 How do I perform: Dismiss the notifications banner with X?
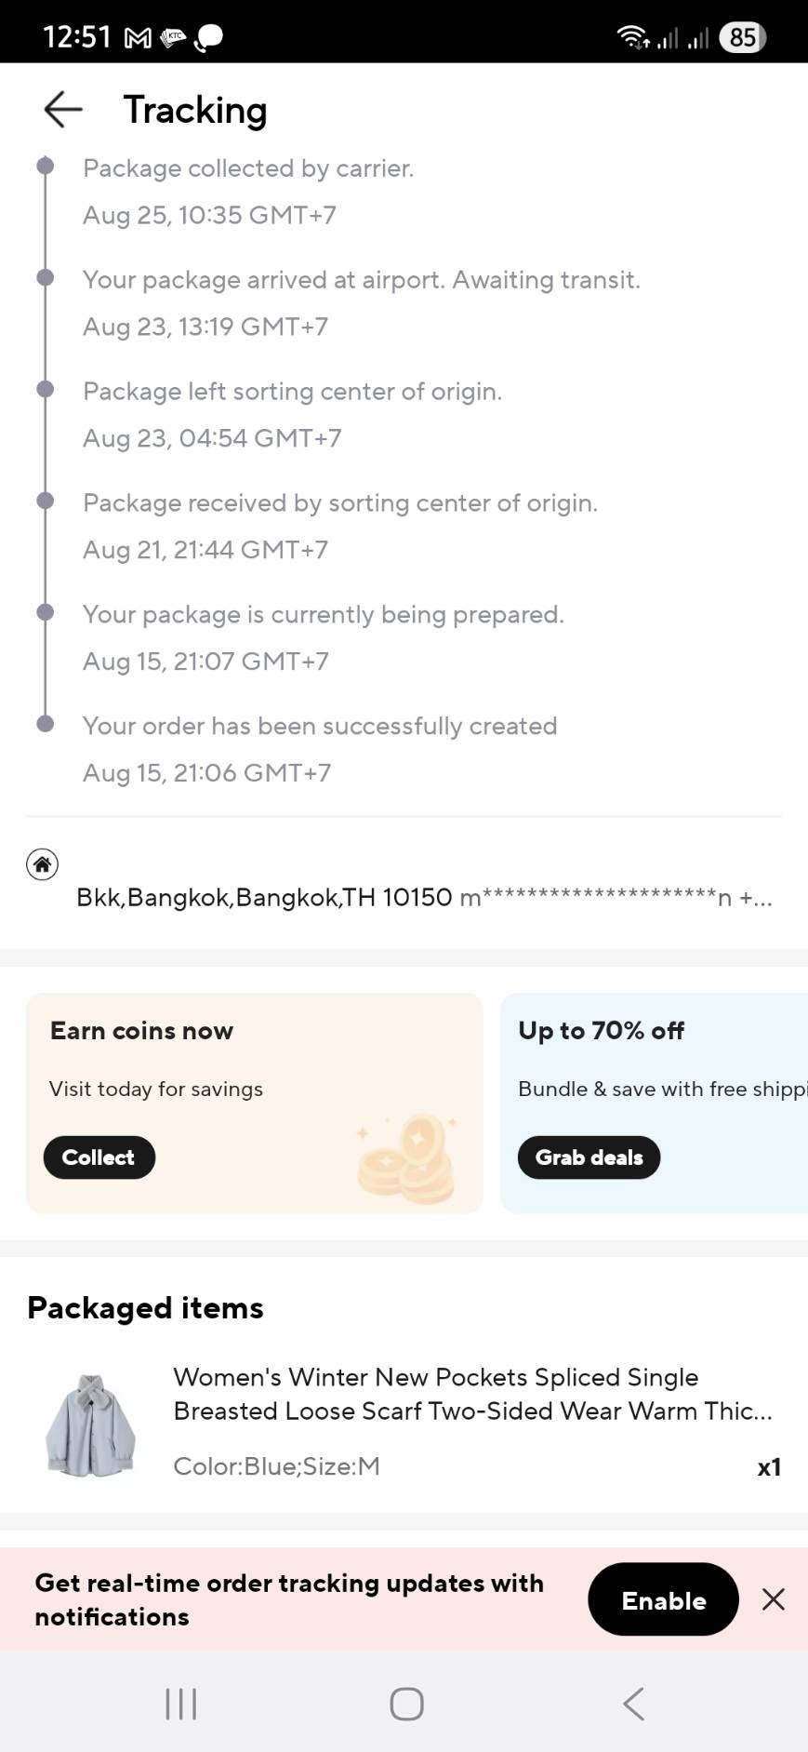[x=773, y=1599]
